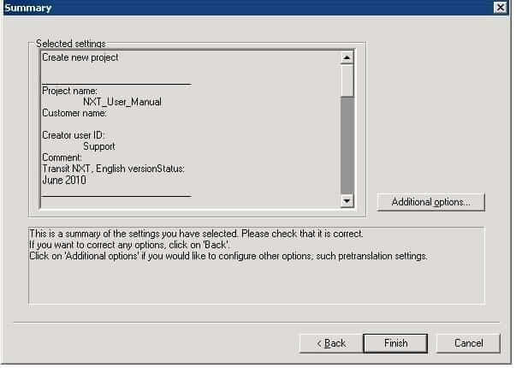Close the Summary dialog window
Screen dimensions: 516x368
[501, 7]
